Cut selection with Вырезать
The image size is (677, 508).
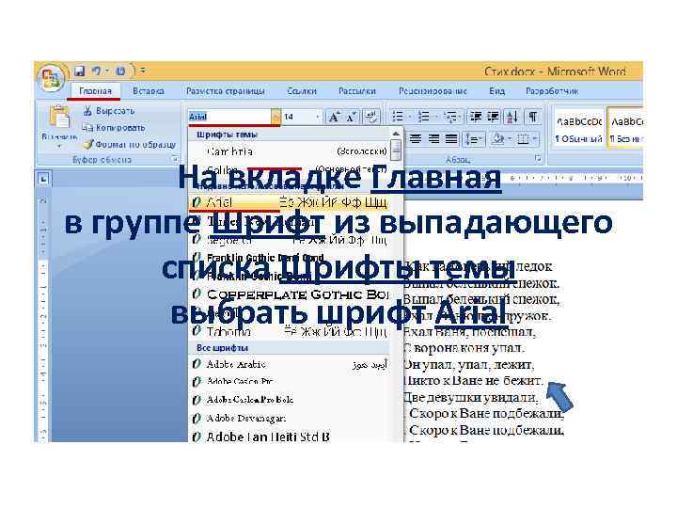click(x=109, y=111)
